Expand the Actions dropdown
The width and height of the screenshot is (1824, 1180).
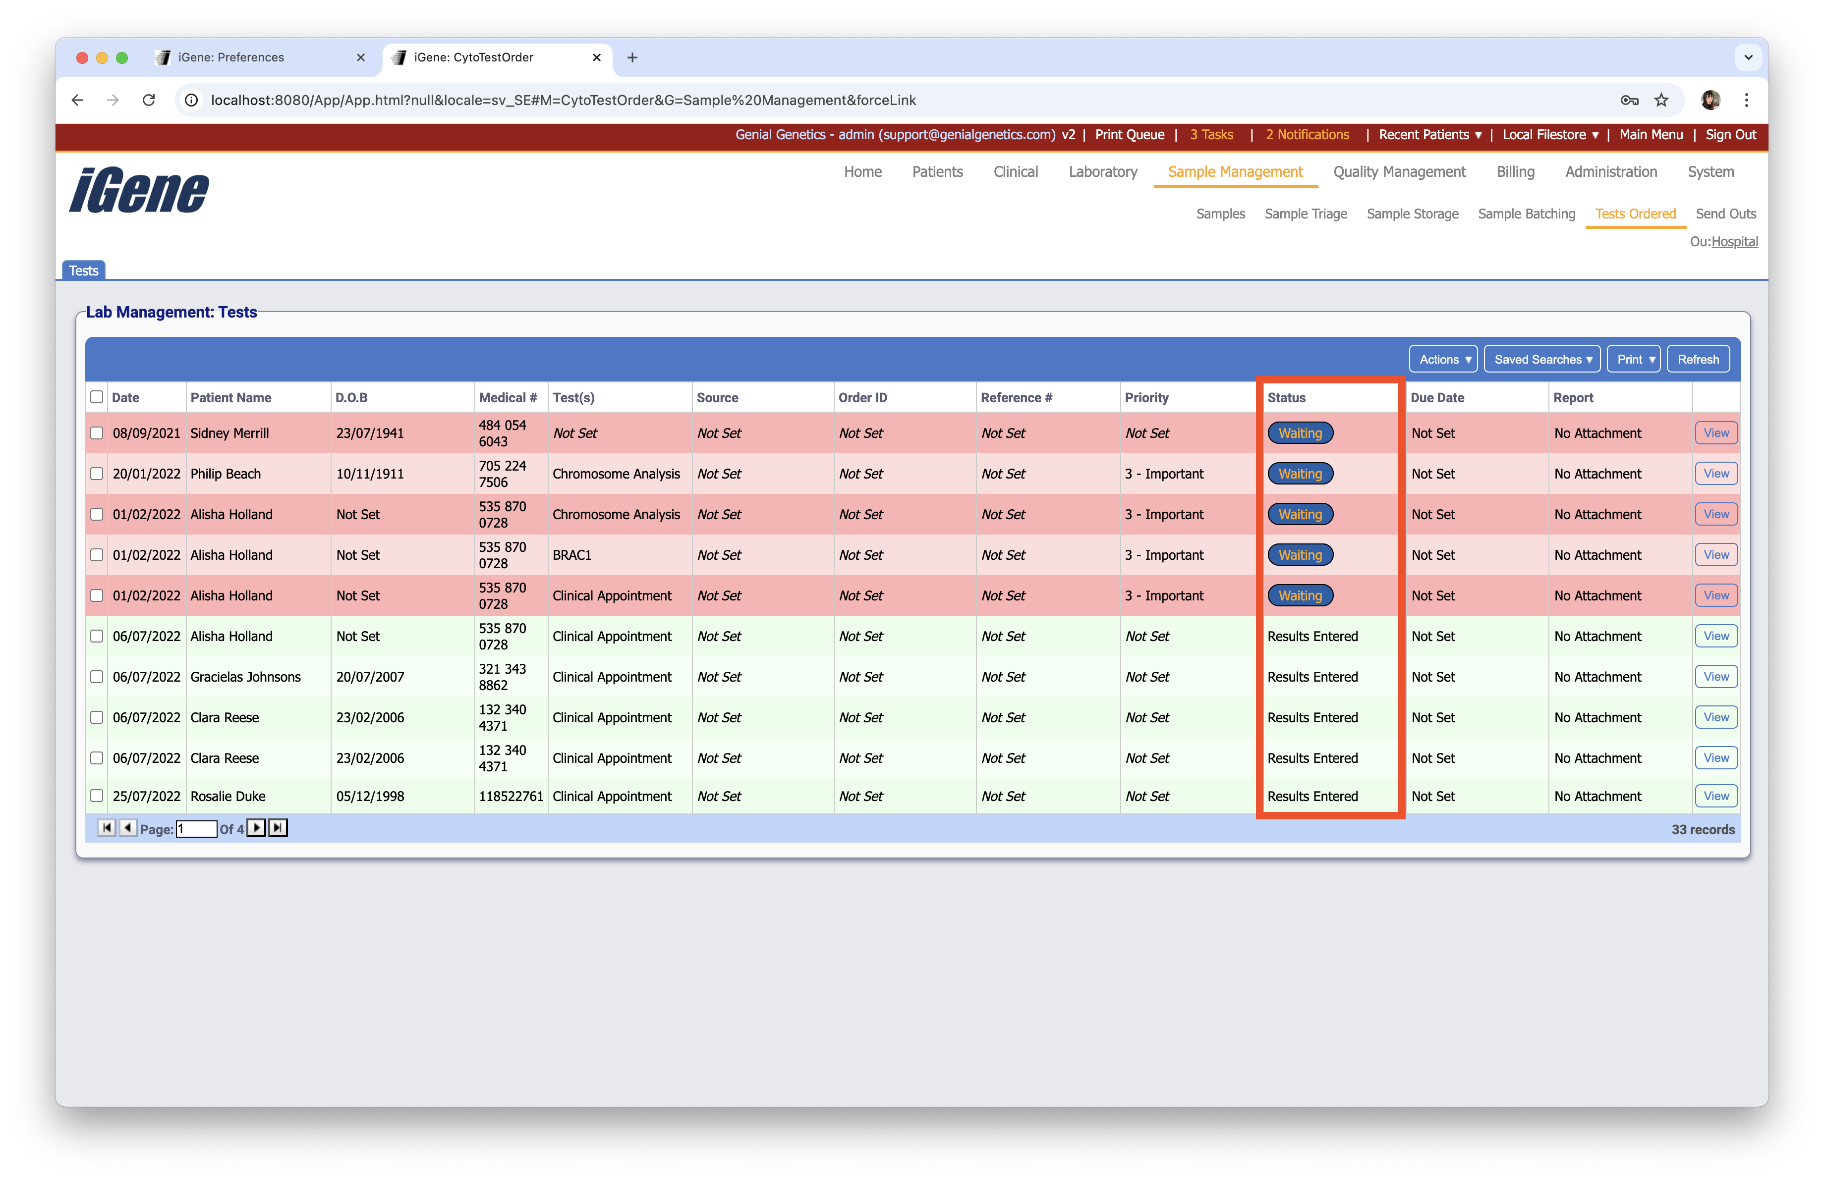pyautogui.click(x=1443, y=359)
